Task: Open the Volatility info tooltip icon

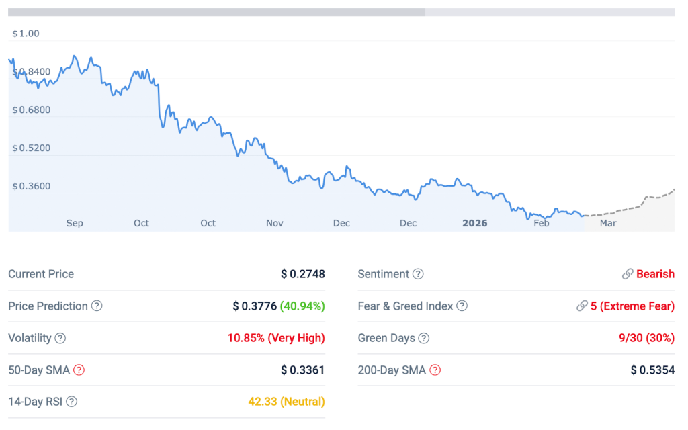Action: pyautogui.click(x=60, y=338)
